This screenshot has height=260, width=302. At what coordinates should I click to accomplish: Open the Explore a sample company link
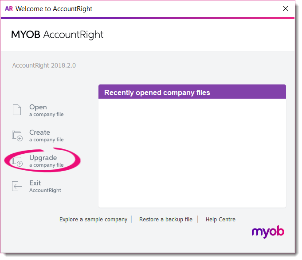point(93,220)
